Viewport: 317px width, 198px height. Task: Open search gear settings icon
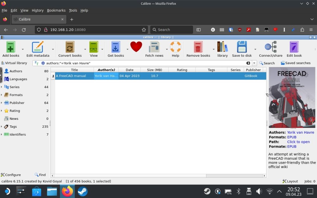coord(43,63)
